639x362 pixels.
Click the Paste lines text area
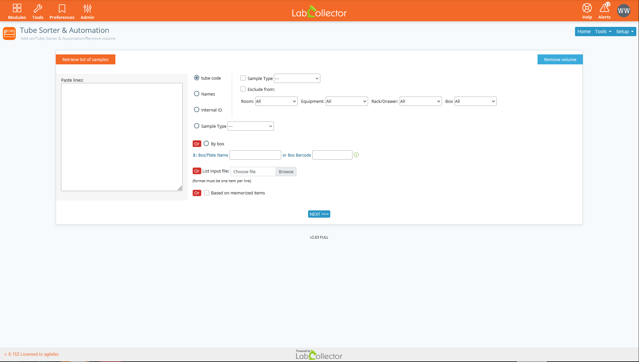122,137
